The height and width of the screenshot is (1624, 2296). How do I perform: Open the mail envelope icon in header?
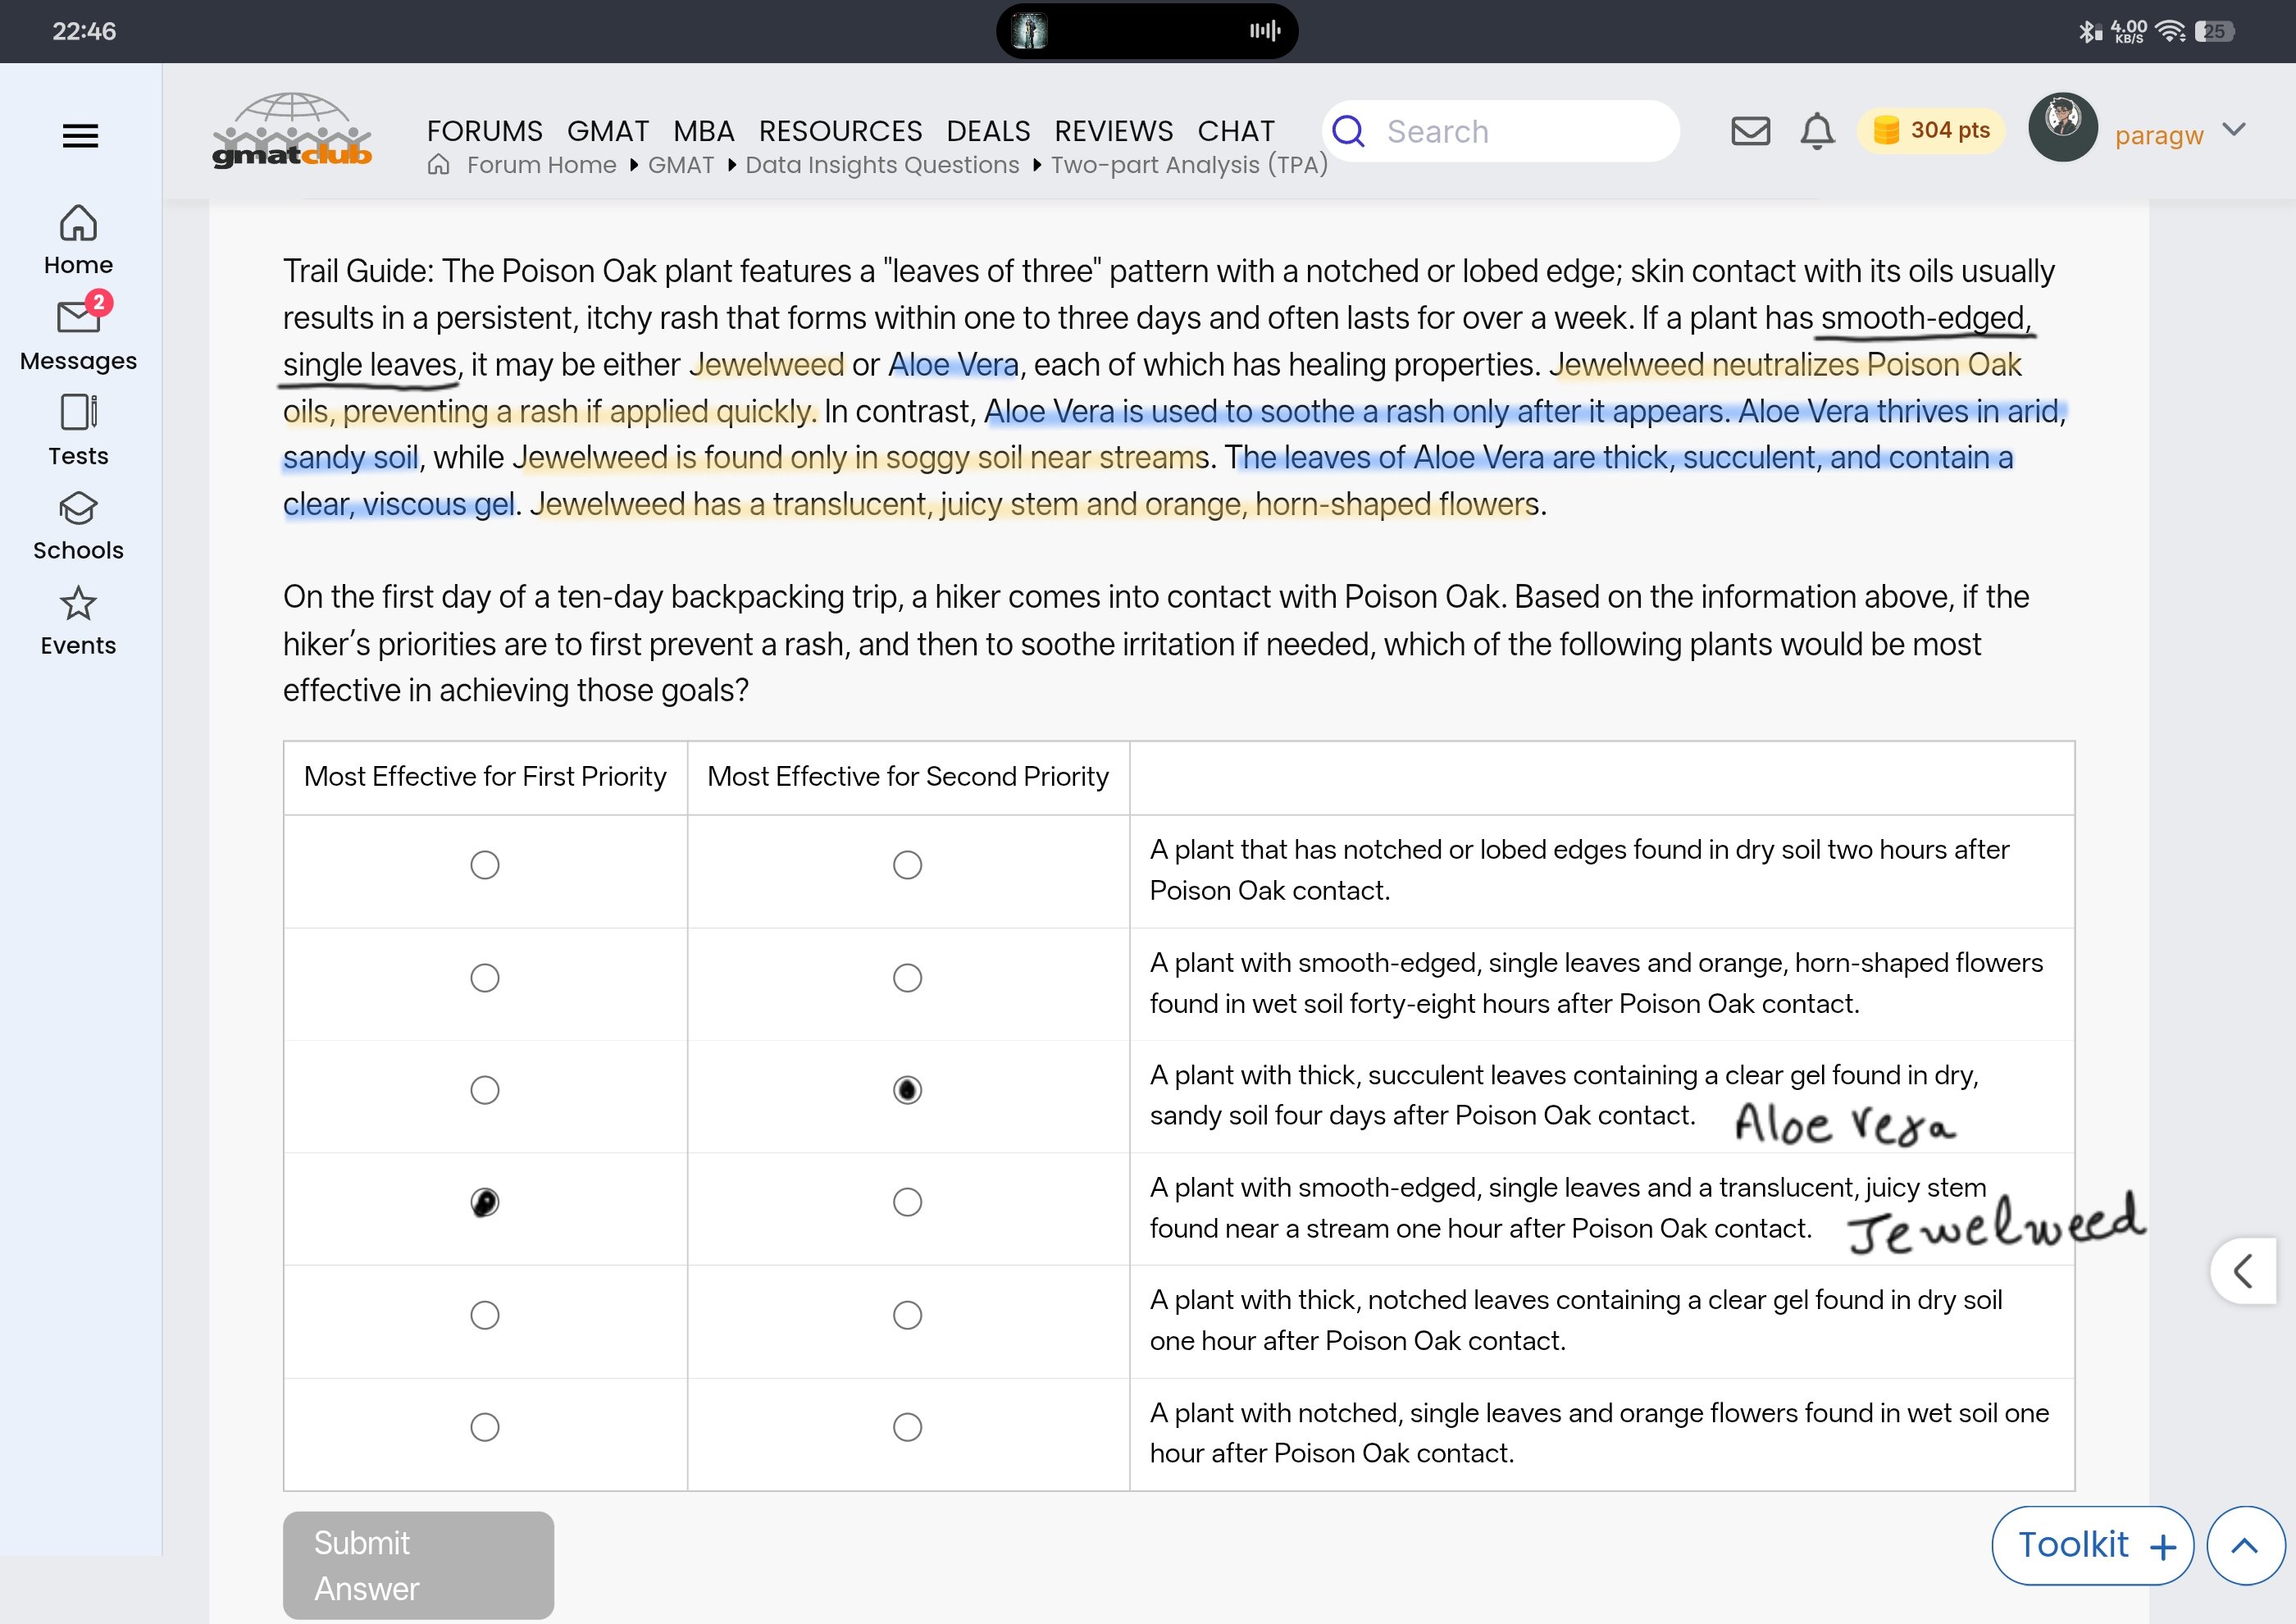pos(1750,131)
